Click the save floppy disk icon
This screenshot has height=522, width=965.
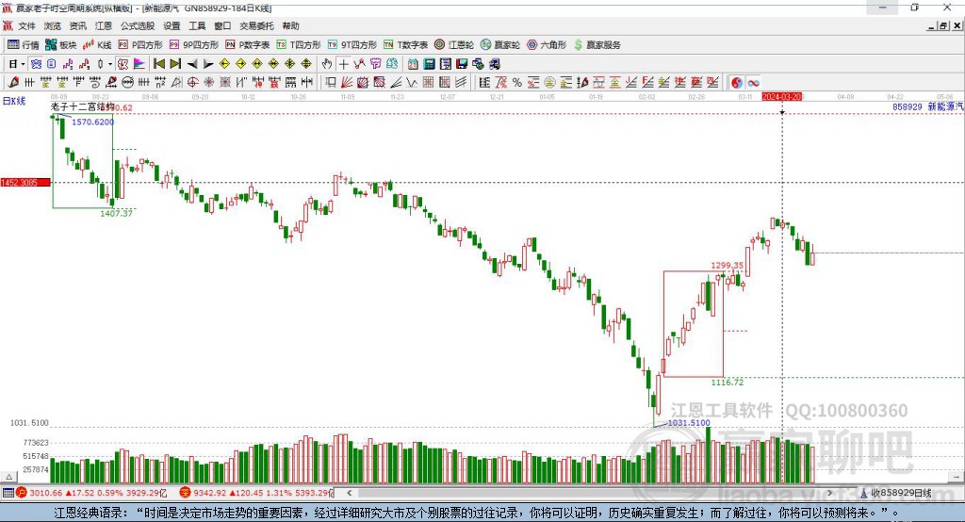[x=462, y=64]
